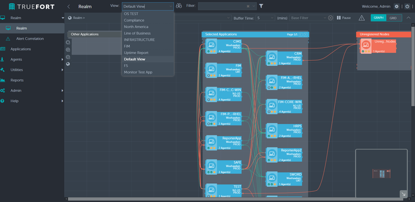Click the minimap overview thumbnail
This screenshot has width=415, height=202.
(x=381, y=174)
